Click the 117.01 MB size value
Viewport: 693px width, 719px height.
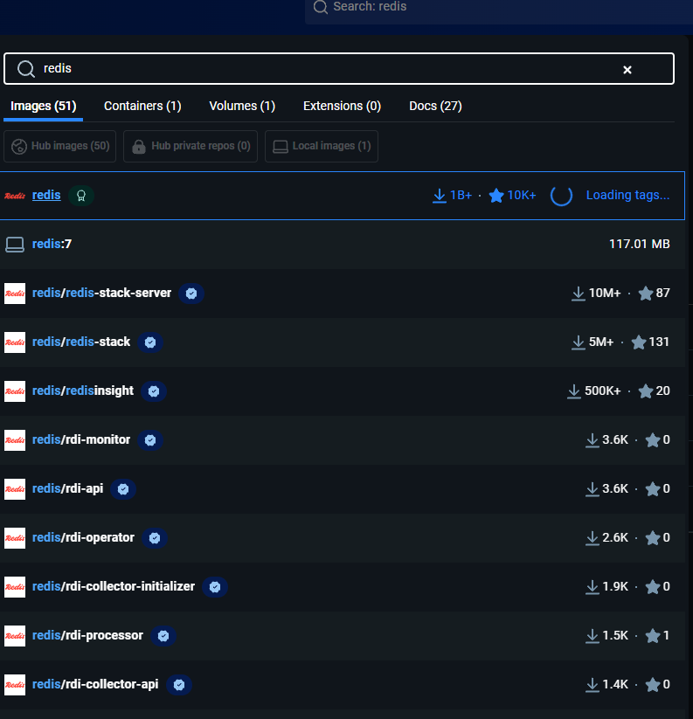point(640,244)
